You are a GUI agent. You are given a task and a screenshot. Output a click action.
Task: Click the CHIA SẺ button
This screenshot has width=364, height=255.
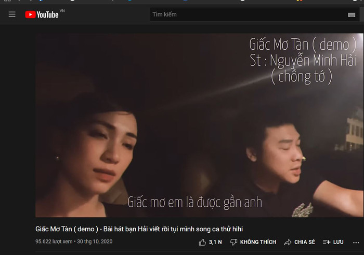304,242
